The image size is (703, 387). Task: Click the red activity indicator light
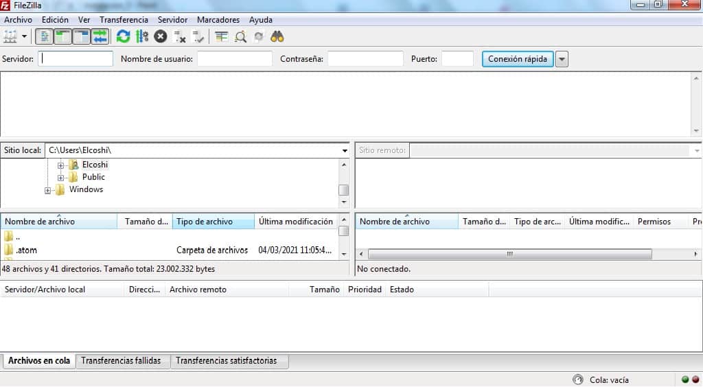[x=695, y=380]
